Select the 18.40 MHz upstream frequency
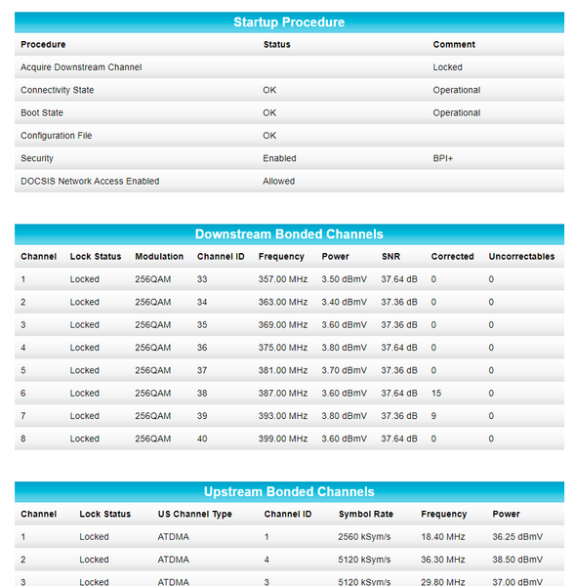This screenshot has height=586, width=574. pos(443,536)
